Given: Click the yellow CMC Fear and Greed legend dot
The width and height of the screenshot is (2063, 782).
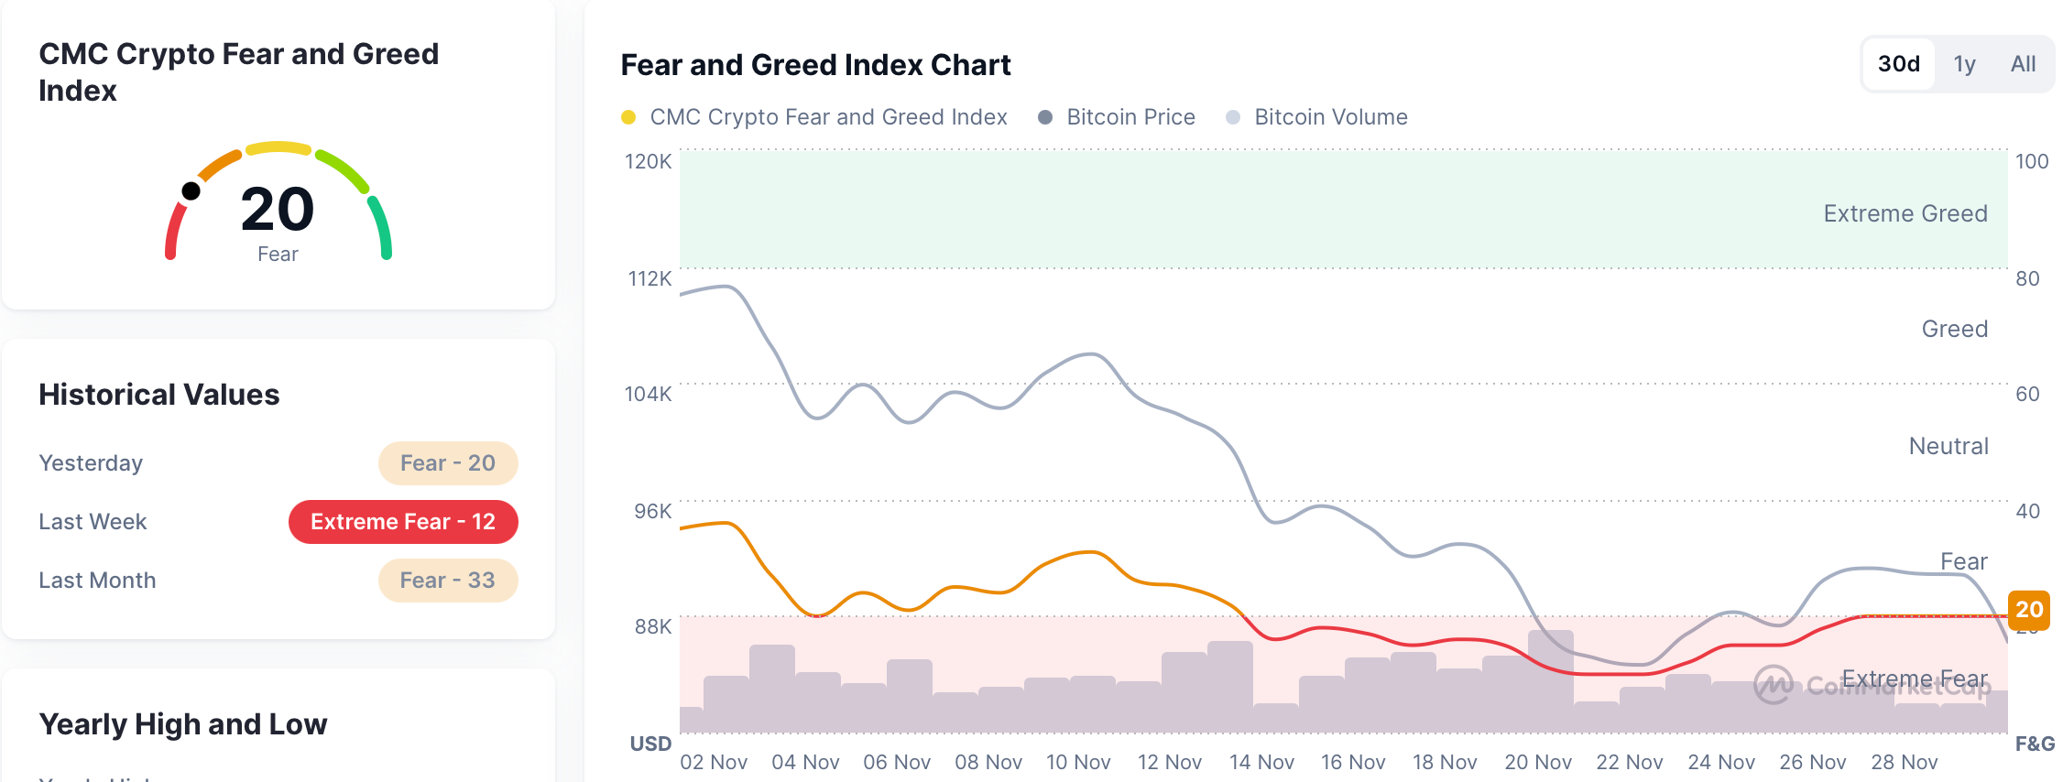Looking at the screenshot, I should [628, 117].
